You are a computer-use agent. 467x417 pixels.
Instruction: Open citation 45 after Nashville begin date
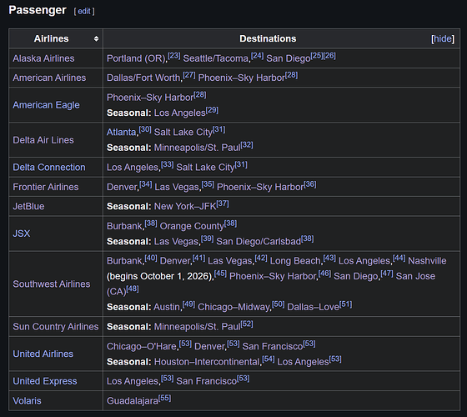(x=220, y=274)
